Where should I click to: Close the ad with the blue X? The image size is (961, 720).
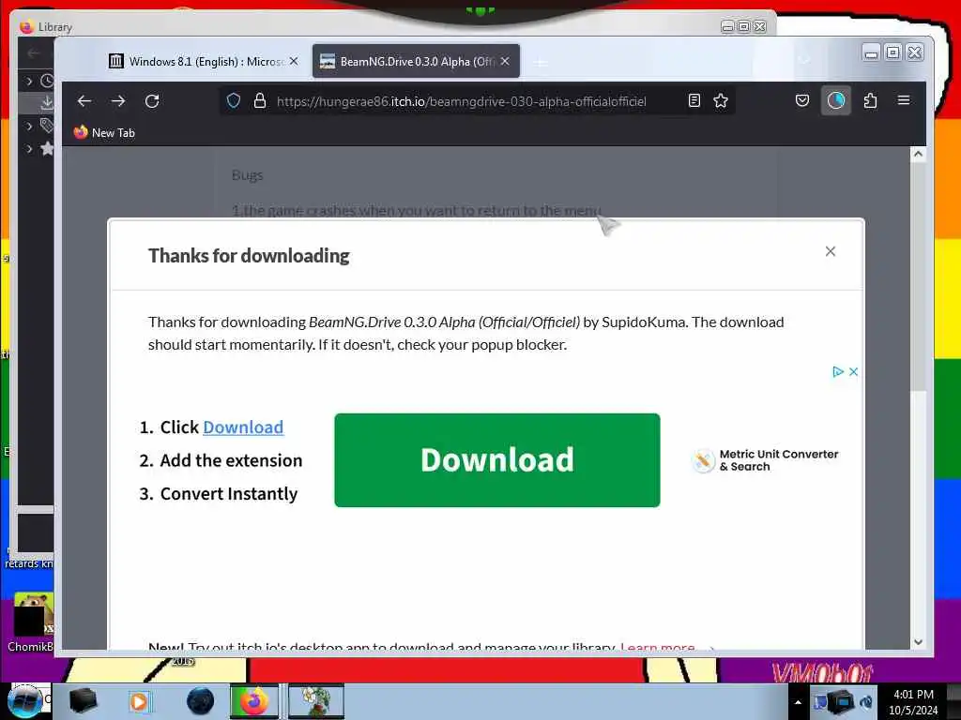[x=853, y=371]
